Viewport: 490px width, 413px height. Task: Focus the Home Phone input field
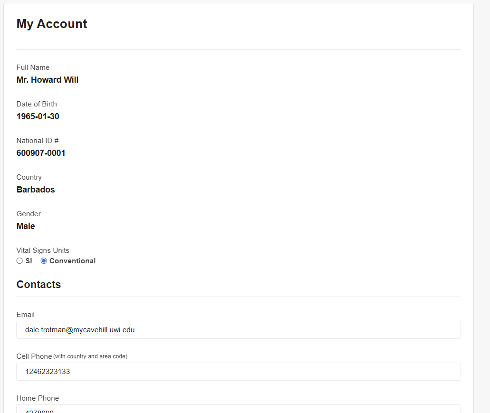(238, 410)
